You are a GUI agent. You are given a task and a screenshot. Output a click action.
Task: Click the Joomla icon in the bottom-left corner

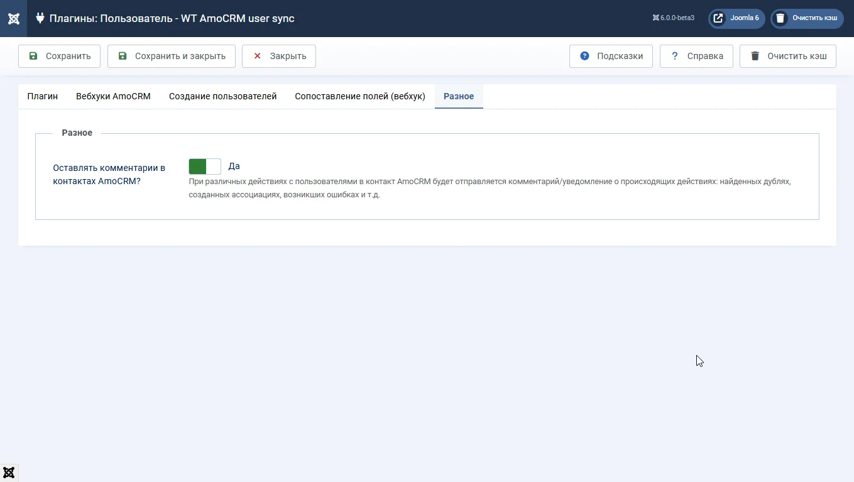tap(9, 473)
